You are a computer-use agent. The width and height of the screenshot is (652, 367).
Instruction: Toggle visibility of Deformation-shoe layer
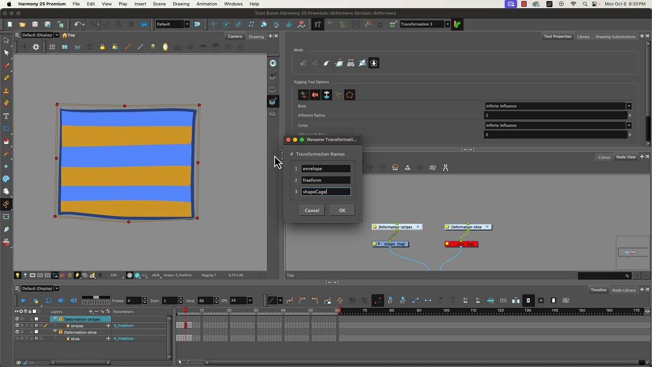[x=17, y=332]
